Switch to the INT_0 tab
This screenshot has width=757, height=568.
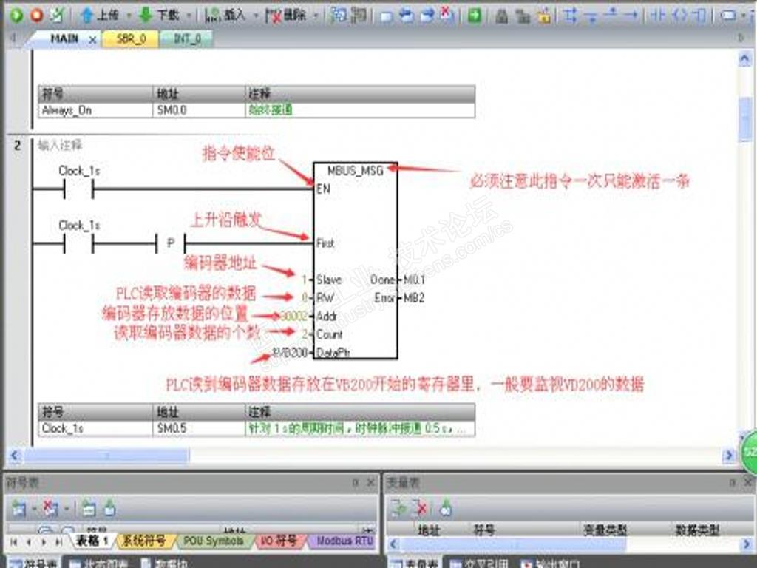coord(187,38)
